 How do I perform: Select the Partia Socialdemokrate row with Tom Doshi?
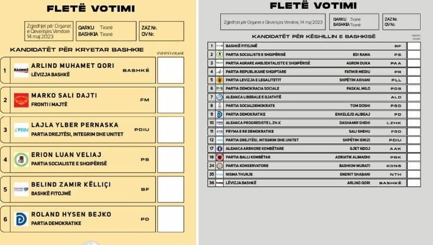tap(313, 105)
